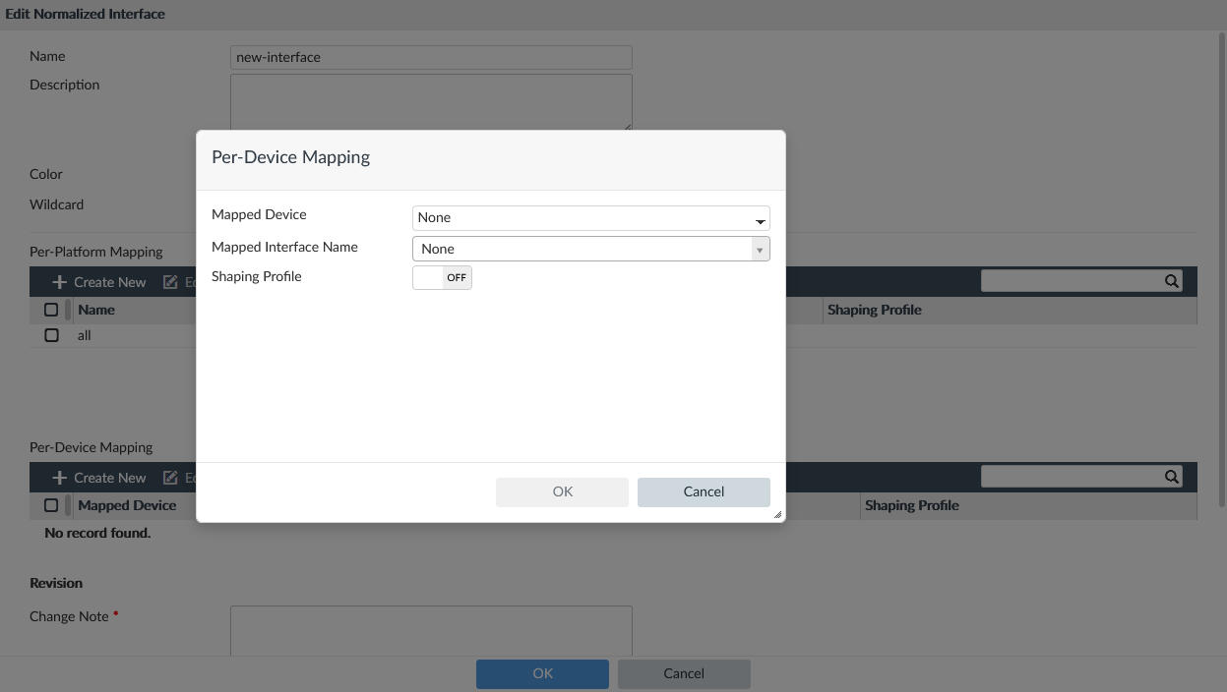Click Cancel in Per-Device Mapping dialog
1227x692 pixels.
704,491
